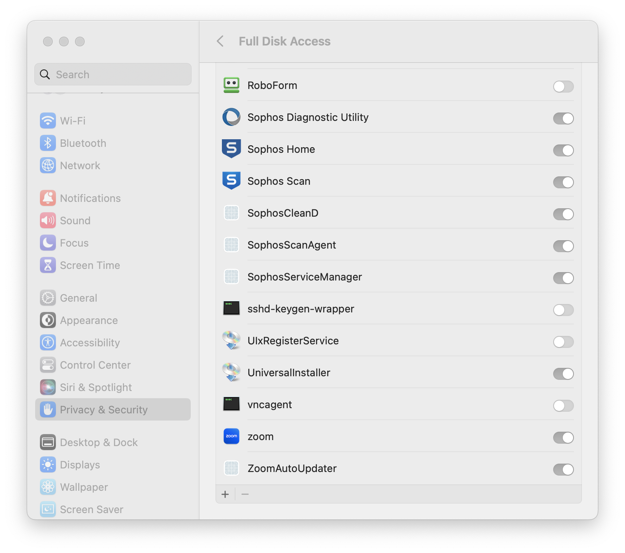Click the Sophos Home shield icon
625x553 pixels.
(231, 149)
